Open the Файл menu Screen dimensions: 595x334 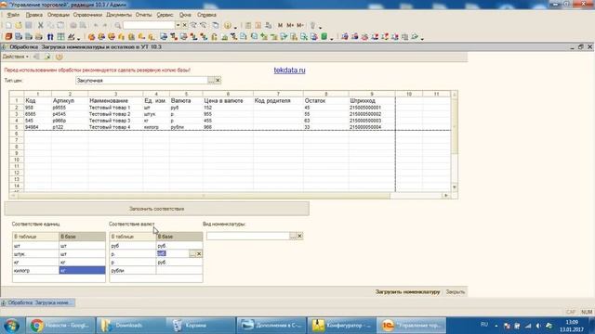click(13, 15)
